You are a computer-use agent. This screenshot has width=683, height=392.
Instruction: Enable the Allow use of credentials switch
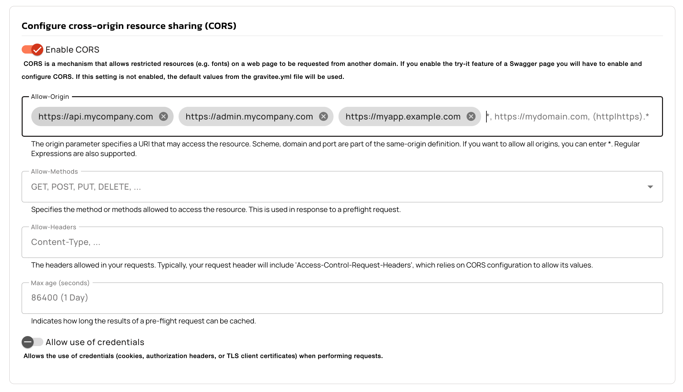33,342
